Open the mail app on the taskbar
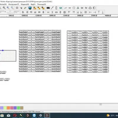The width and height of the screenshot is (118, 118). pyautogui.click(x=9, y=115)
